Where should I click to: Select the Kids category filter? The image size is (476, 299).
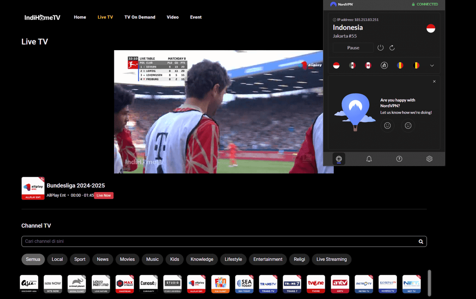(175, 259)
